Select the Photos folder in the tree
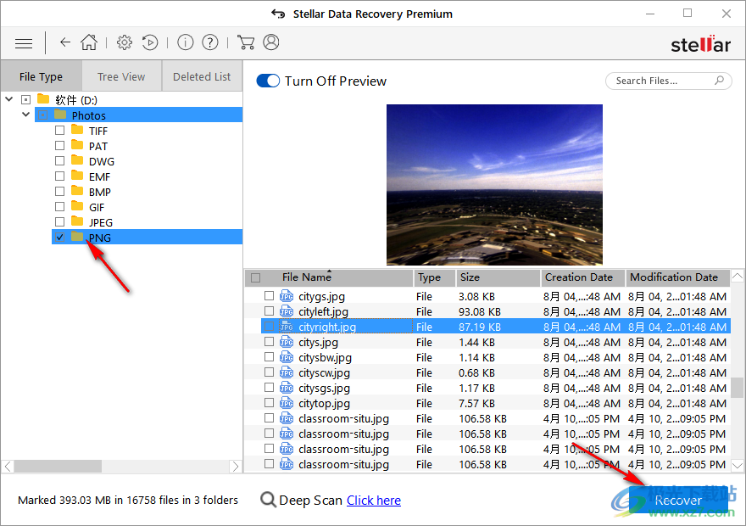The height and width of the screenshot is (526, 746). [138, 115]
